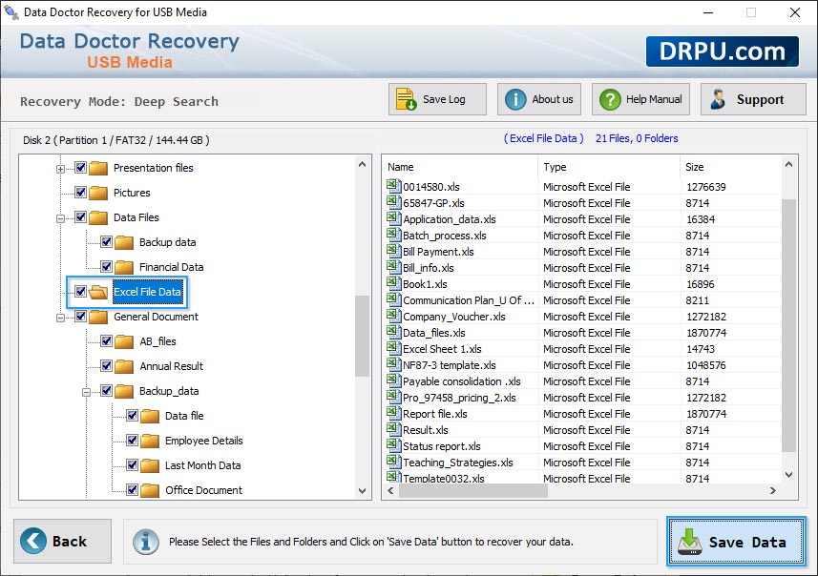
Task: Click the Support person icon
Action: click(718, 99)
